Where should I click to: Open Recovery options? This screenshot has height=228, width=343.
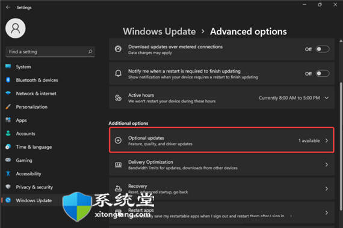(221, 188)
